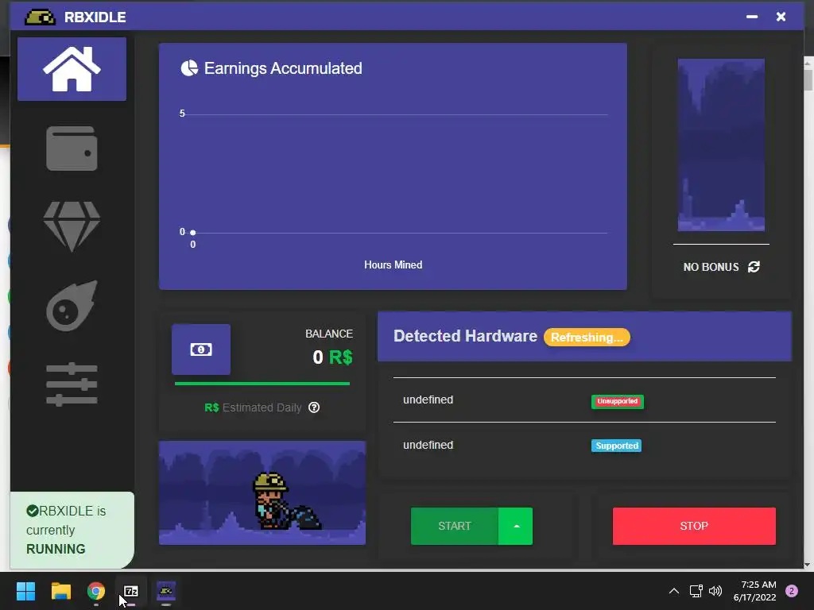Image resolution: width=814 pixels, height=610 pixels.
Task: Click the green balance progress bar
Action: [x=262, y=384]
